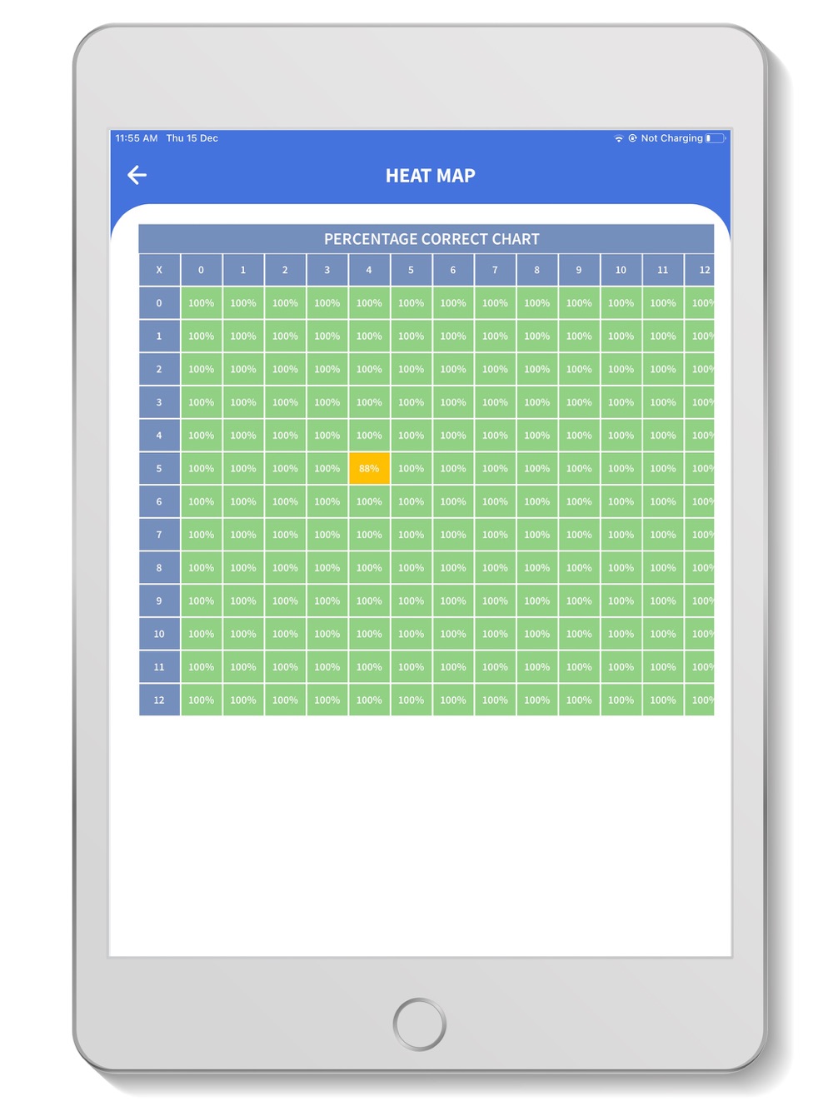
Task: Select column header 7
Action: point(495,270)
